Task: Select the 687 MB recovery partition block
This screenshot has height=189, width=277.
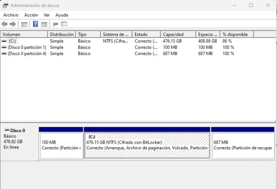Action: click(x=242, y=145)
